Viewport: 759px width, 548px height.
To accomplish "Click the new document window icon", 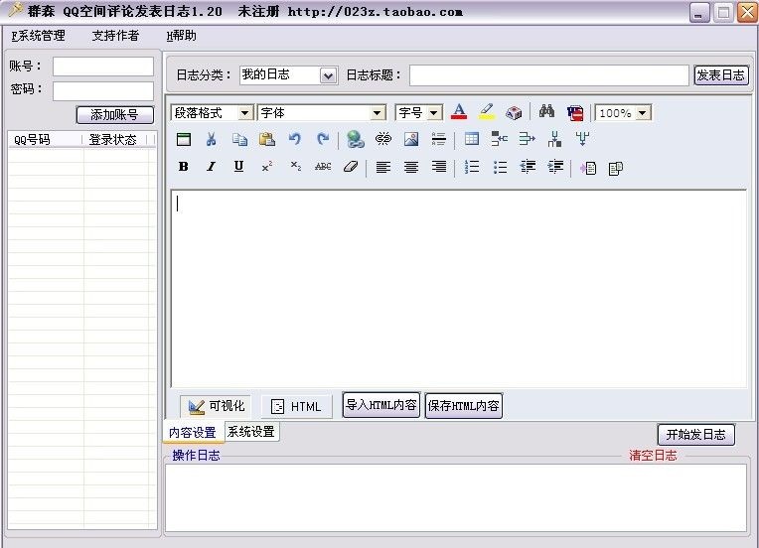I will pyautogui.click(x=184, y=139).
